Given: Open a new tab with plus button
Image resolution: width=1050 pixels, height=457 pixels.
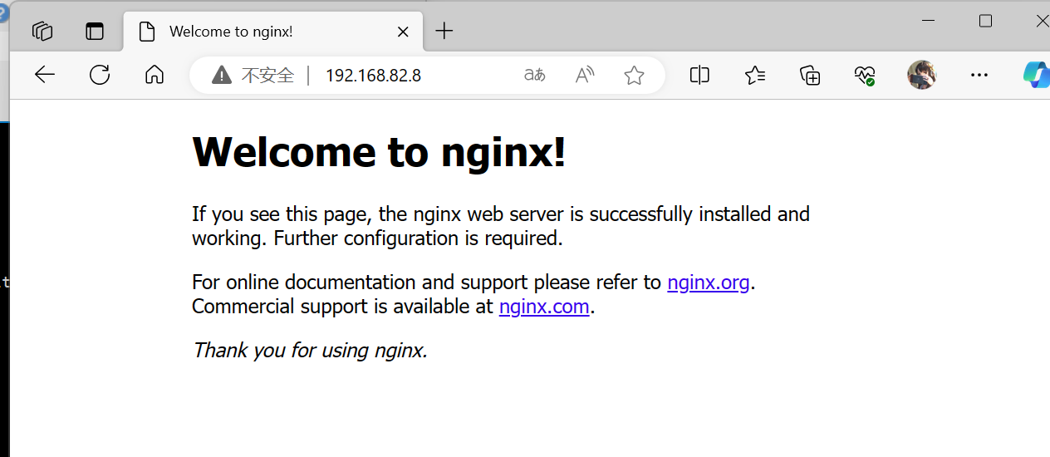Looking at the screenshot, I should pyautogui.click(x=444, y=32).
